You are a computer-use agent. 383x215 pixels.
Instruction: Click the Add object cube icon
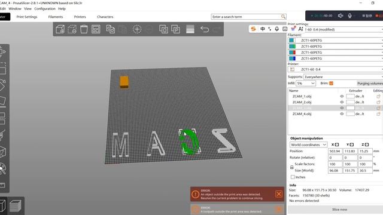[60, 29]
